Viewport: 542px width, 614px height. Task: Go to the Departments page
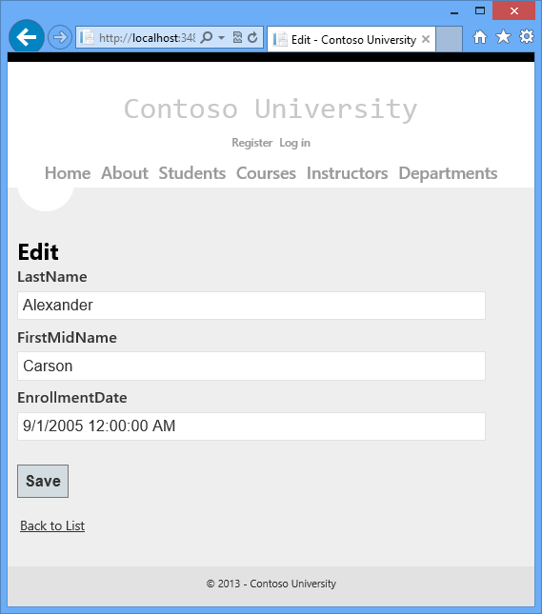448,173
